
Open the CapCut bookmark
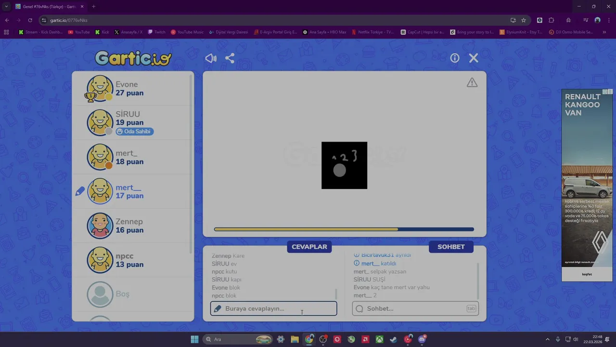click(x=423, y=32)
